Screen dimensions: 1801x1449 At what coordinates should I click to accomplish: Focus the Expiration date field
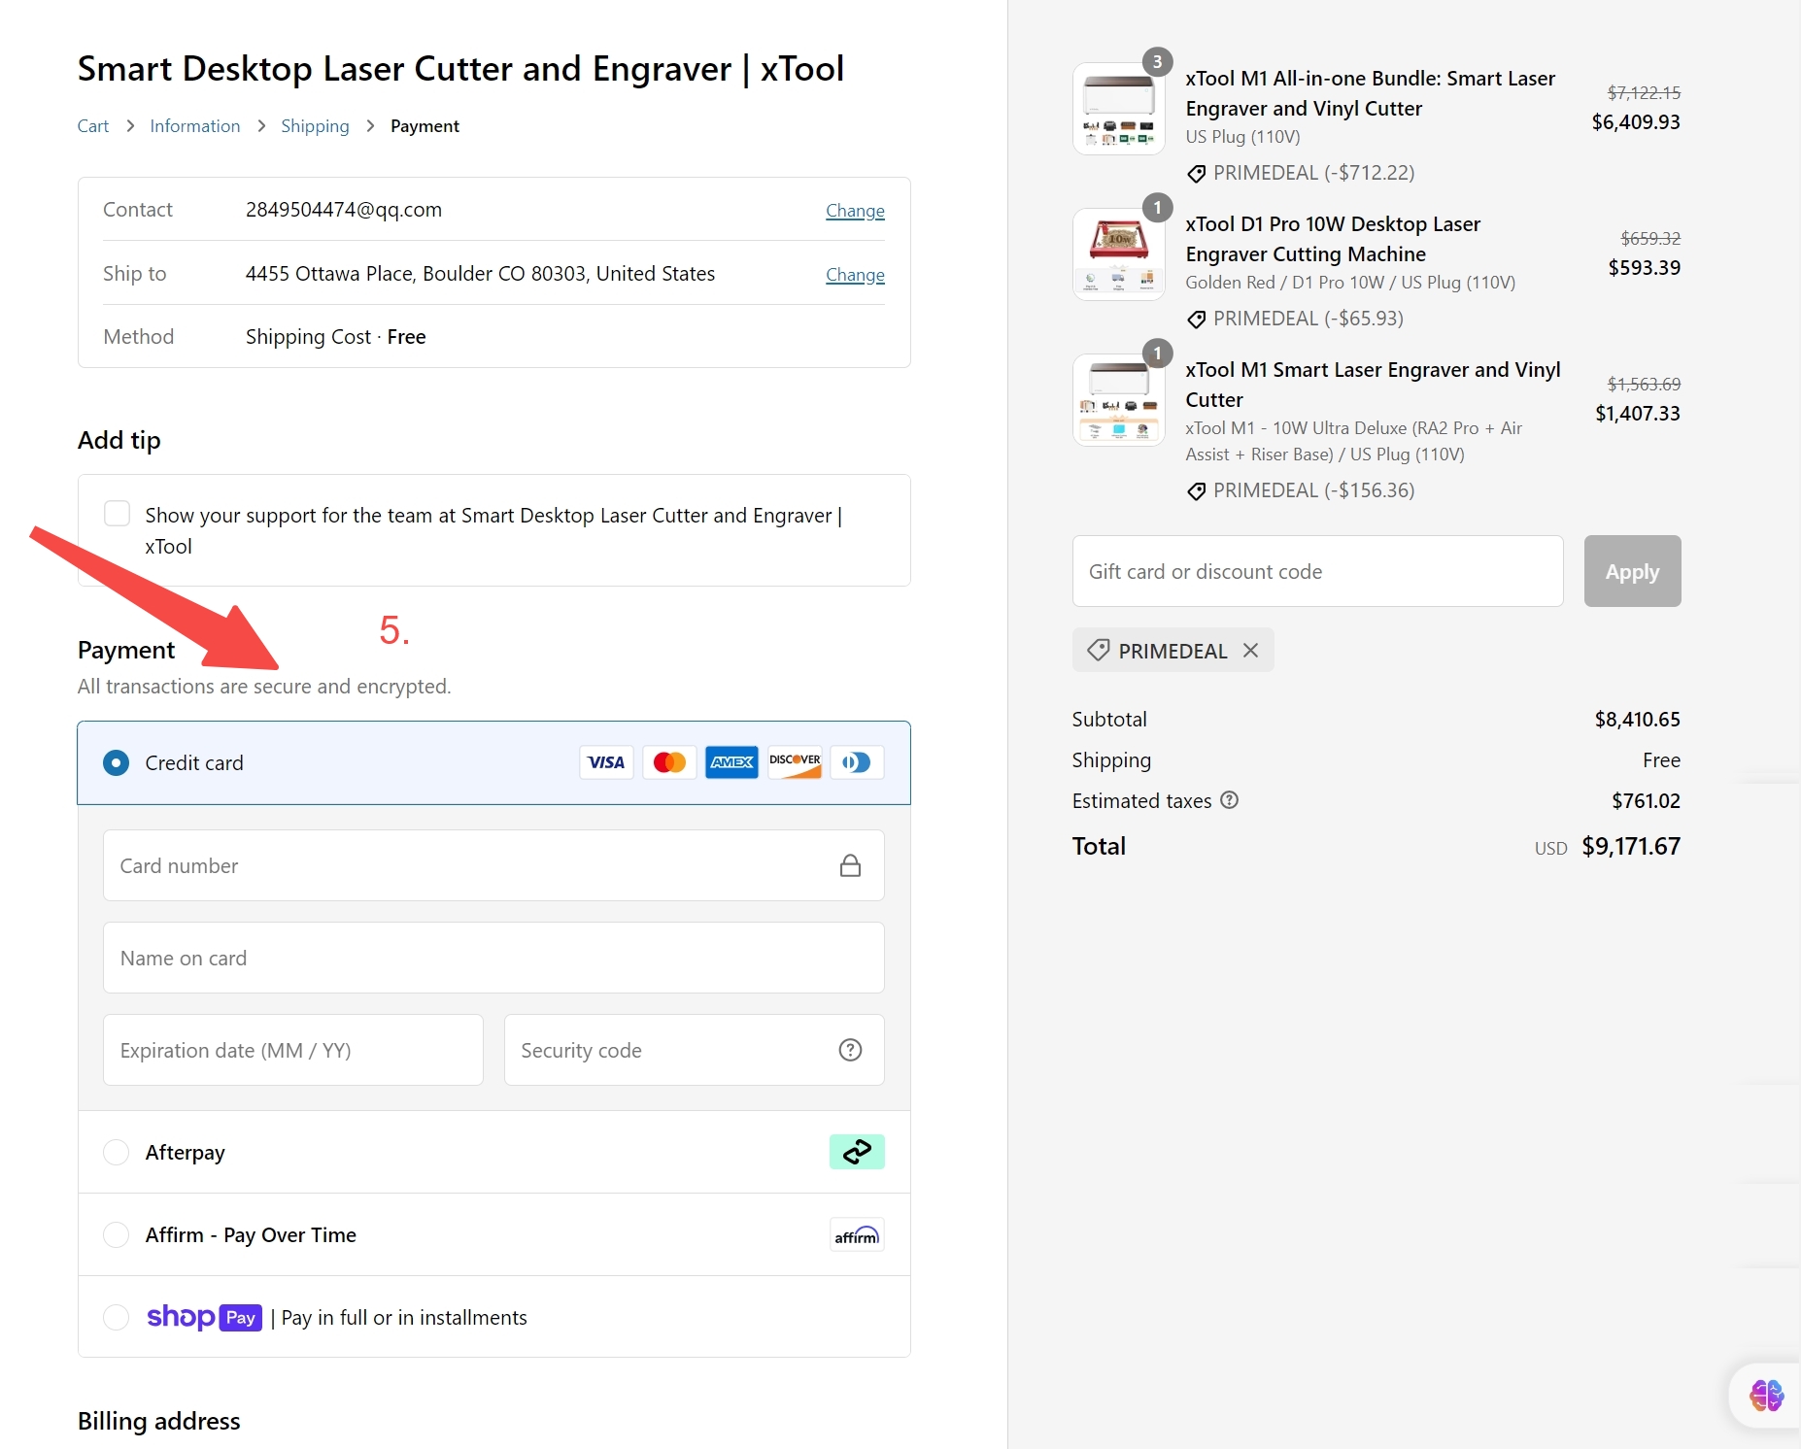tap(293, 1050)
